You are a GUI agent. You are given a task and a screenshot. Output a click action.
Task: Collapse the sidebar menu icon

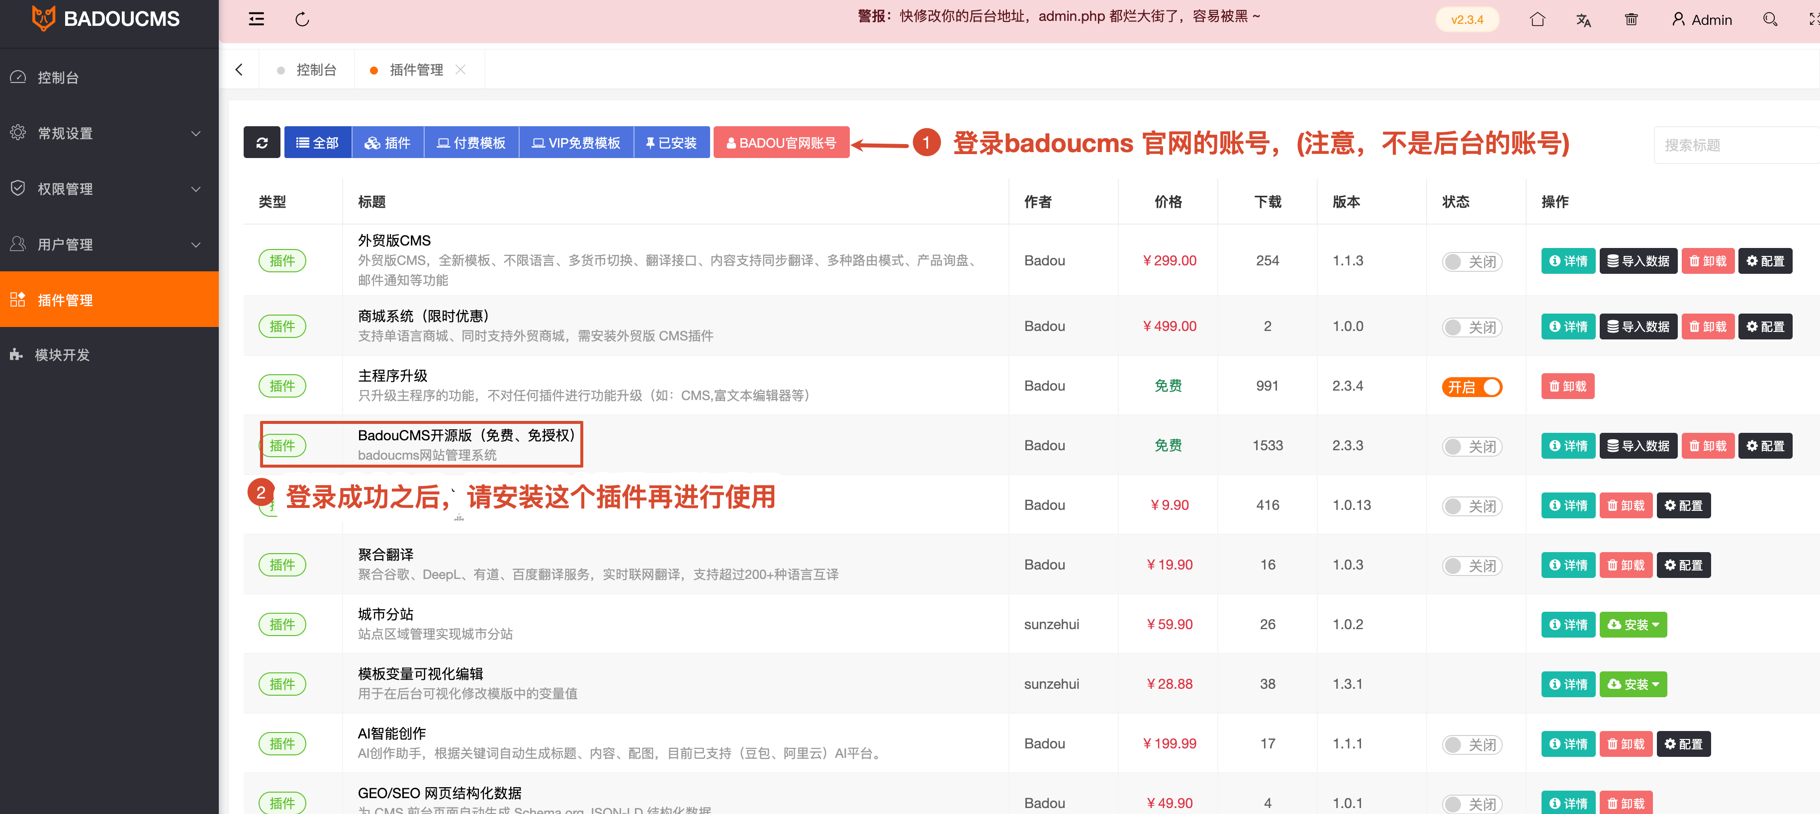pyautogui.click(x=257, y=19)
